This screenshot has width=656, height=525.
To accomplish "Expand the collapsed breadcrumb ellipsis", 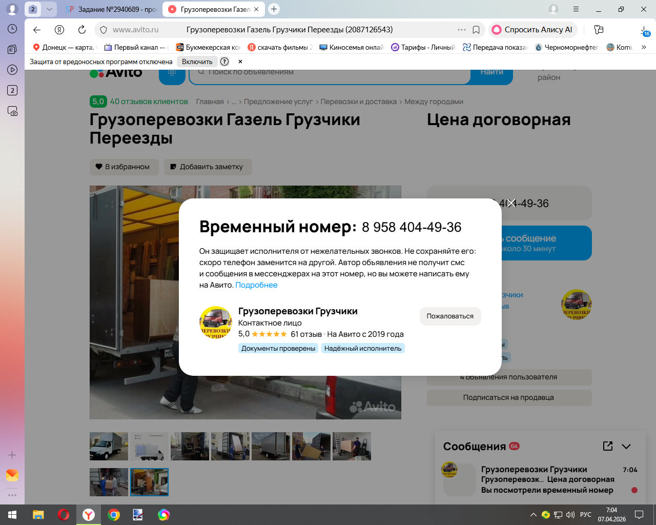I will point(234,102).
